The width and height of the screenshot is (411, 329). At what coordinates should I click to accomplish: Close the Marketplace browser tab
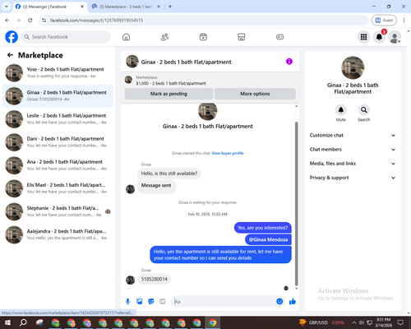pos(159,7)
